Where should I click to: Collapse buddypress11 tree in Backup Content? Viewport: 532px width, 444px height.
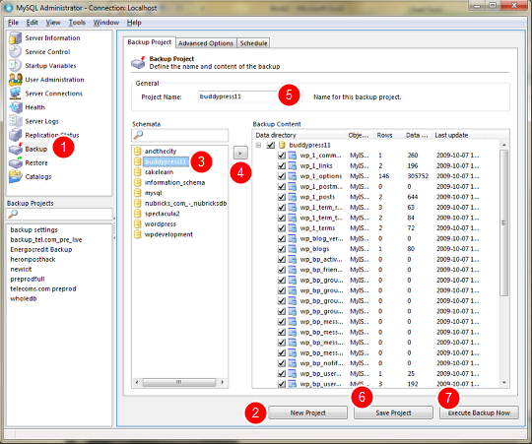[258, 146]
